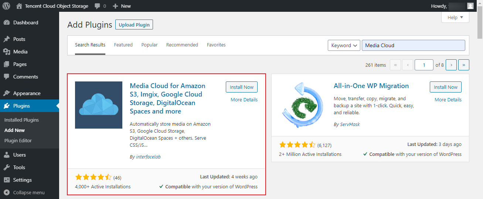Go to next page of results
Screen dimensions: 483x199
click(451, 65)
